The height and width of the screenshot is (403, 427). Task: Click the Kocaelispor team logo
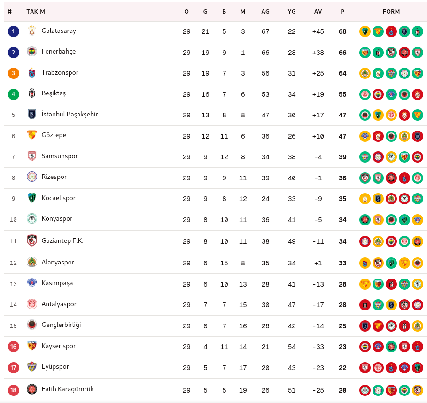32,198
